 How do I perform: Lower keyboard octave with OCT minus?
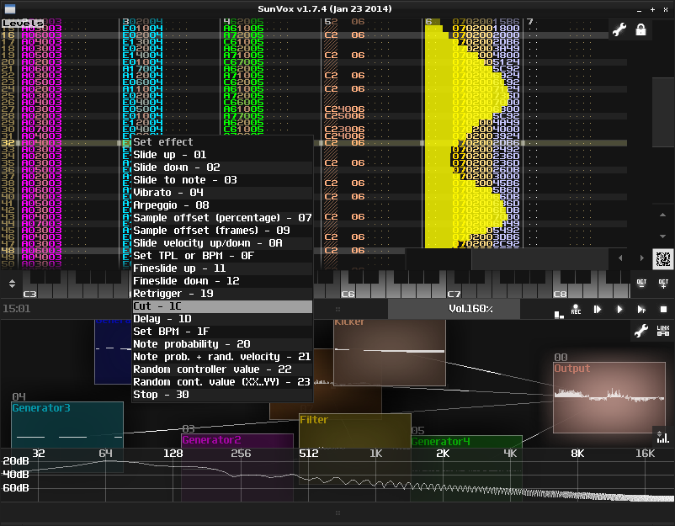pos(641,283)
